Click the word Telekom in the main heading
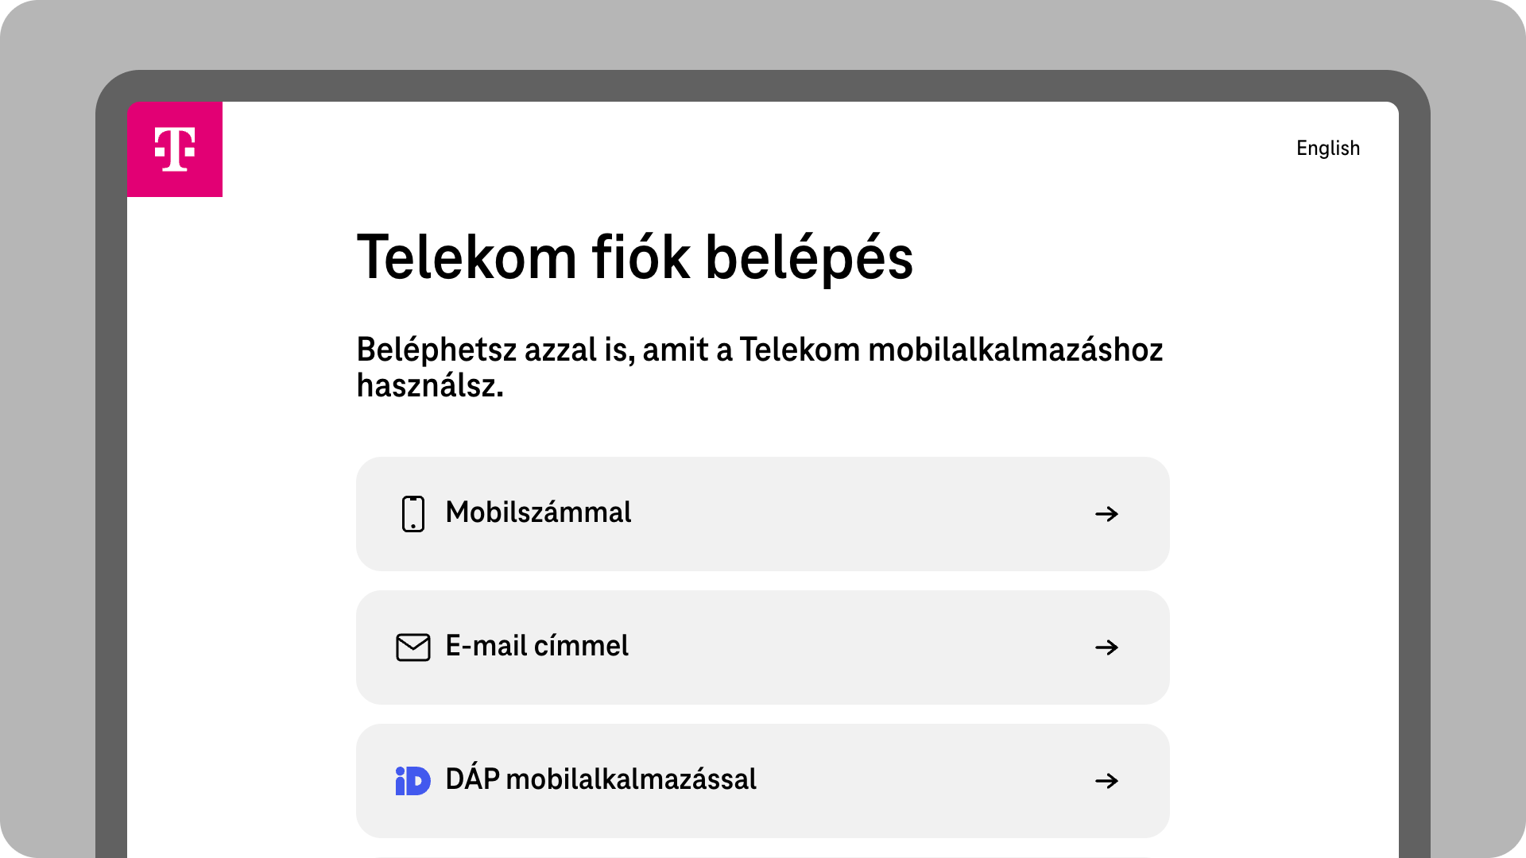1526x858 pixels. coord(467,258)
